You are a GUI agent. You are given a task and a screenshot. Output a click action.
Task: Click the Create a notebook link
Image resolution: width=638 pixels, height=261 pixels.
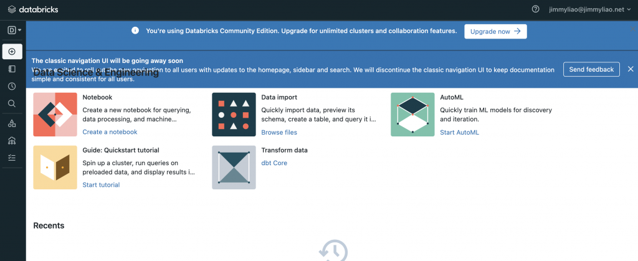[x=110, y=131]
